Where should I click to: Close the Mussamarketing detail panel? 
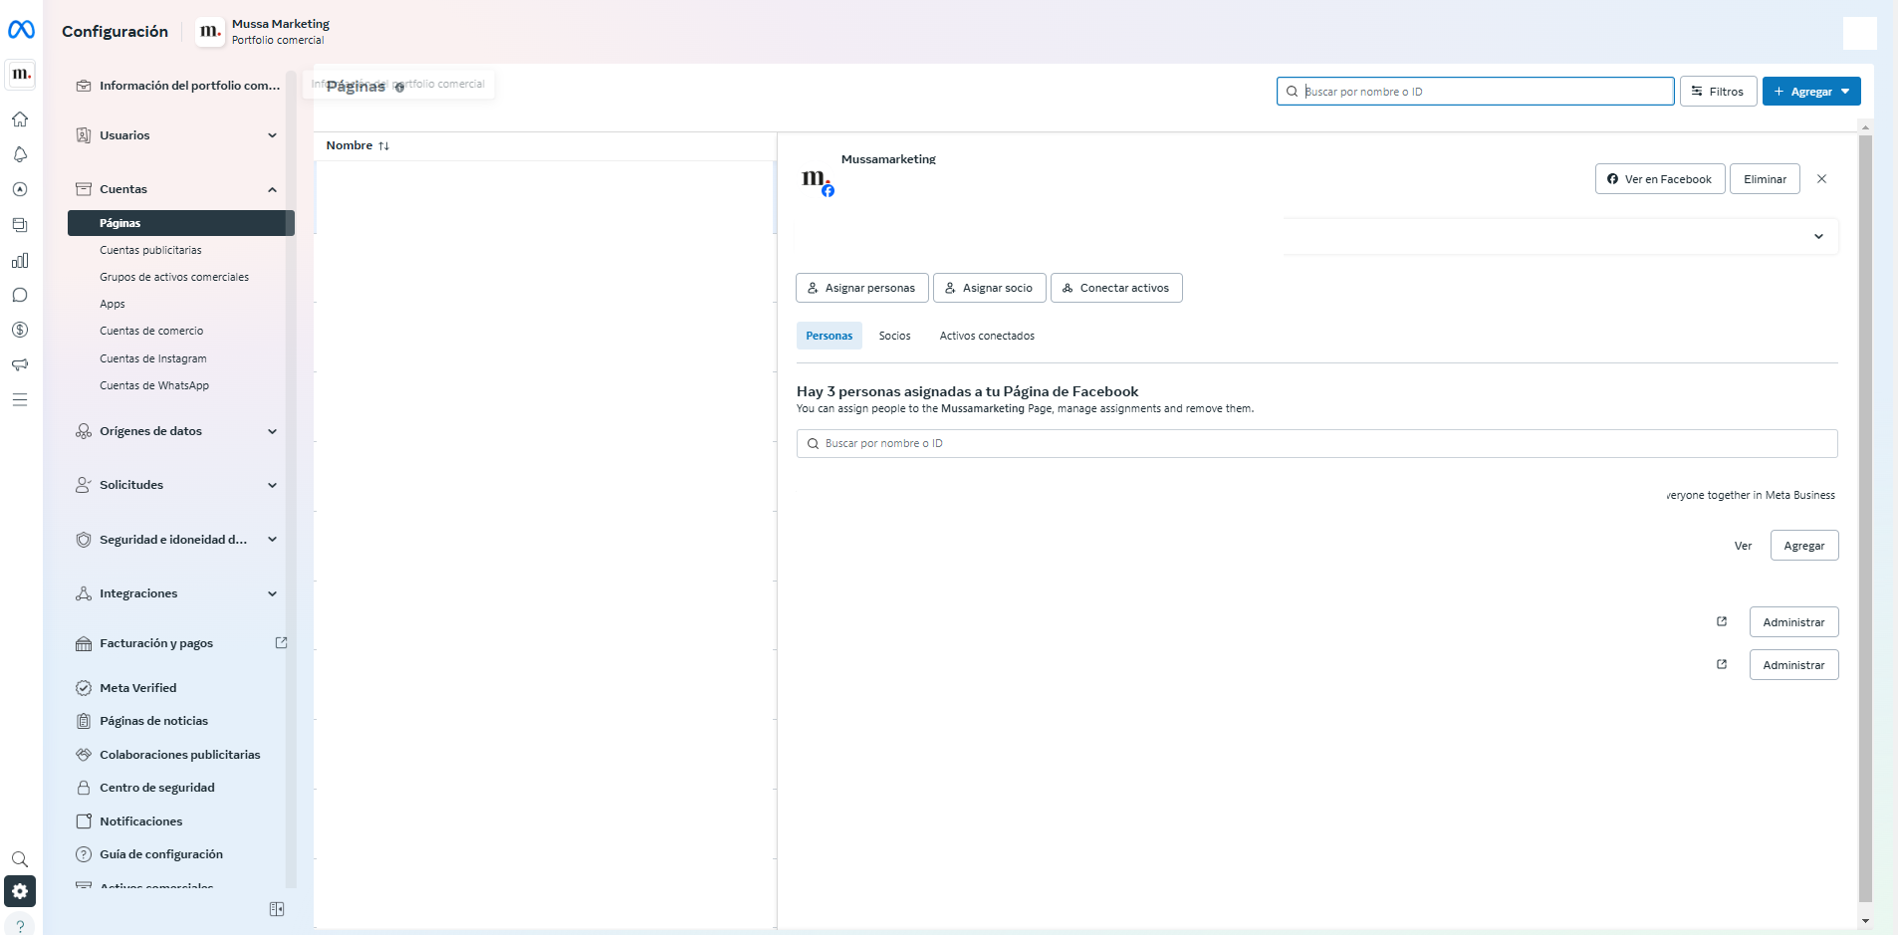point(1821,179)
